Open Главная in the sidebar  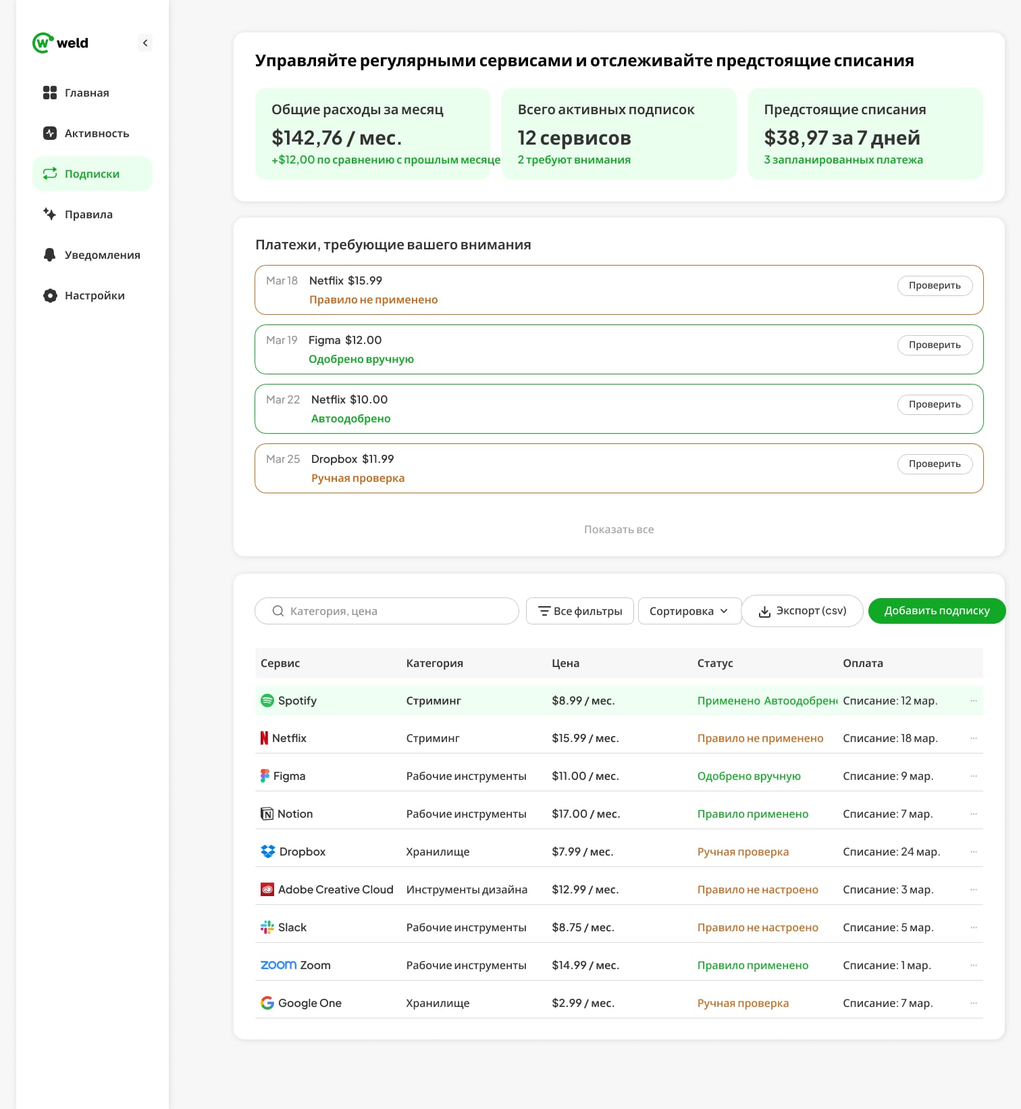[93, 93]
